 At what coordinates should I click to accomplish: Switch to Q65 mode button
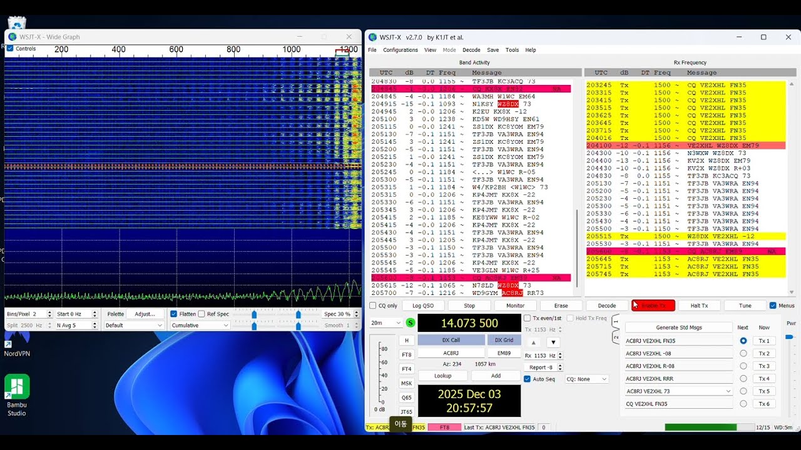(x=407, y=397)
